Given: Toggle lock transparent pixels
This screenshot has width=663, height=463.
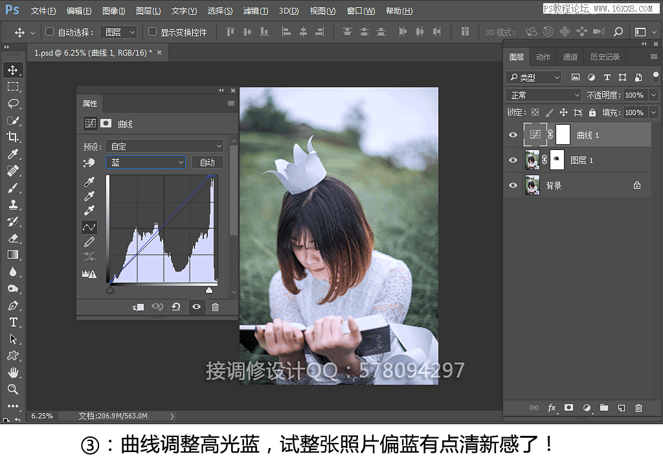Looking at the screenshot, I should [535, 113].
